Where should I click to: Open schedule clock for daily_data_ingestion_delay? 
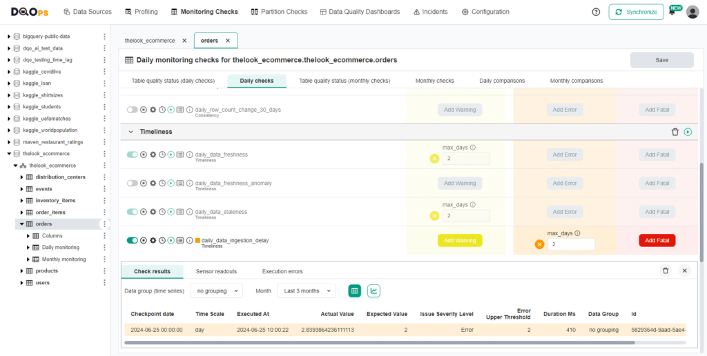point(162,241)
